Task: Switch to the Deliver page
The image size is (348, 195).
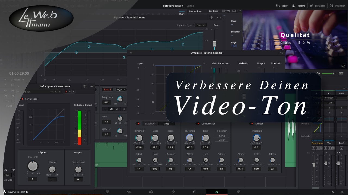Action: 238,192
